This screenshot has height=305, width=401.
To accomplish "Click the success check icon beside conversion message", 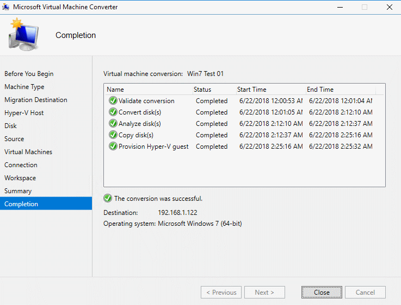I will pyautogui.click(x=108, y=198).
